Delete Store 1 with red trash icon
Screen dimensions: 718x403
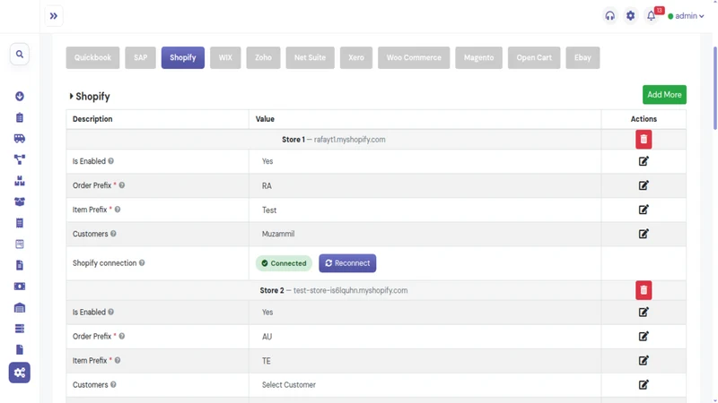click(x=644, y=140)
